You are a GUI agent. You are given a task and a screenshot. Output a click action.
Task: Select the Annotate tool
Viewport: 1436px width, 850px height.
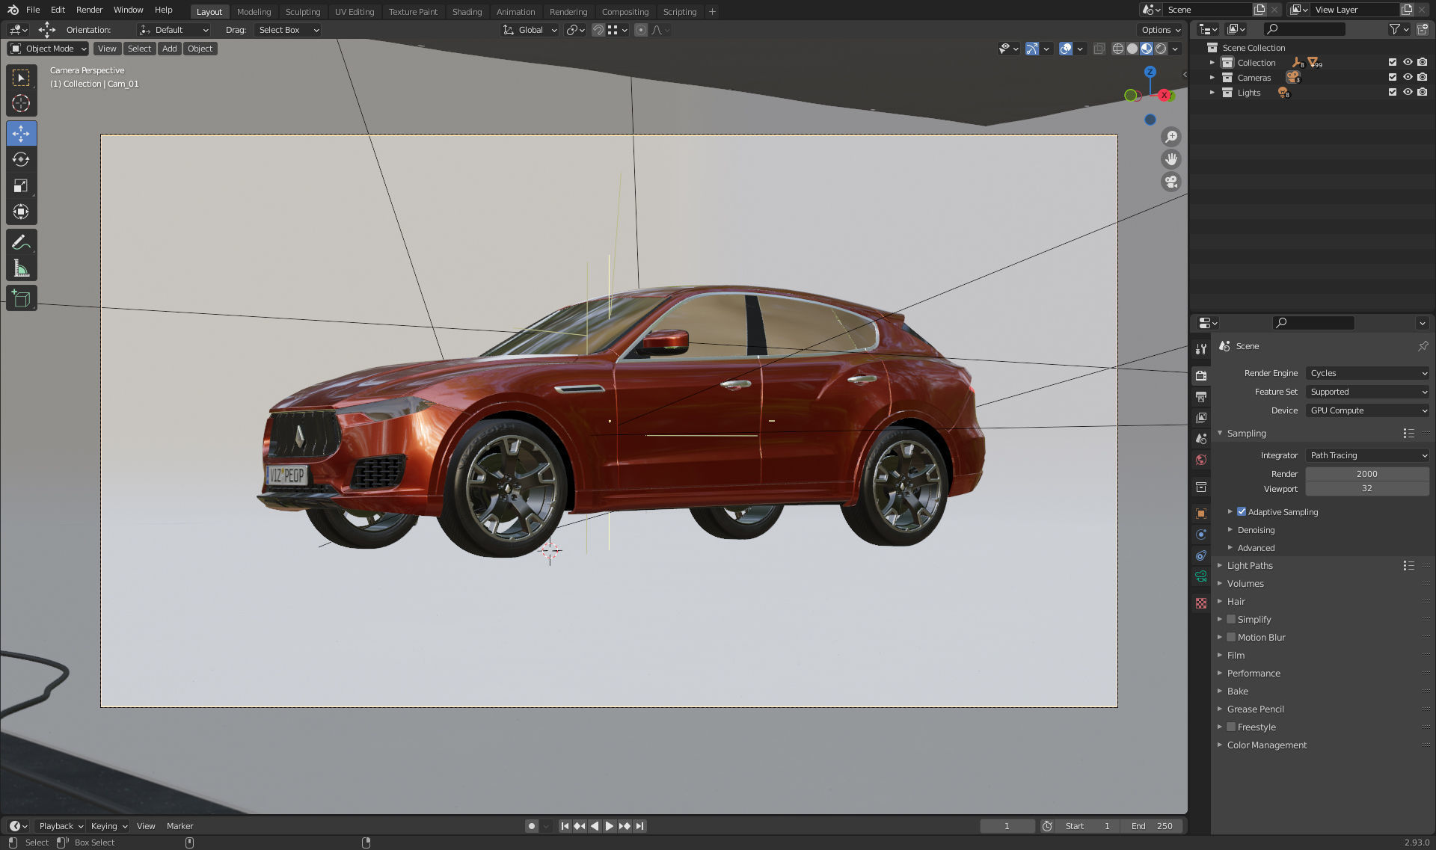[x=21, y=241]
